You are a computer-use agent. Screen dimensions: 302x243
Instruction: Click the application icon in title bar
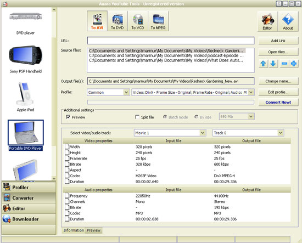(x=5, y=4)
